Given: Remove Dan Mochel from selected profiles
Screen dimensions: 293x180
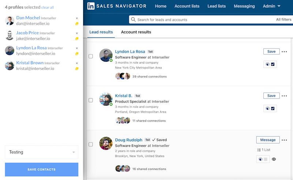Looking at the screenshot, I should point(77,18).
